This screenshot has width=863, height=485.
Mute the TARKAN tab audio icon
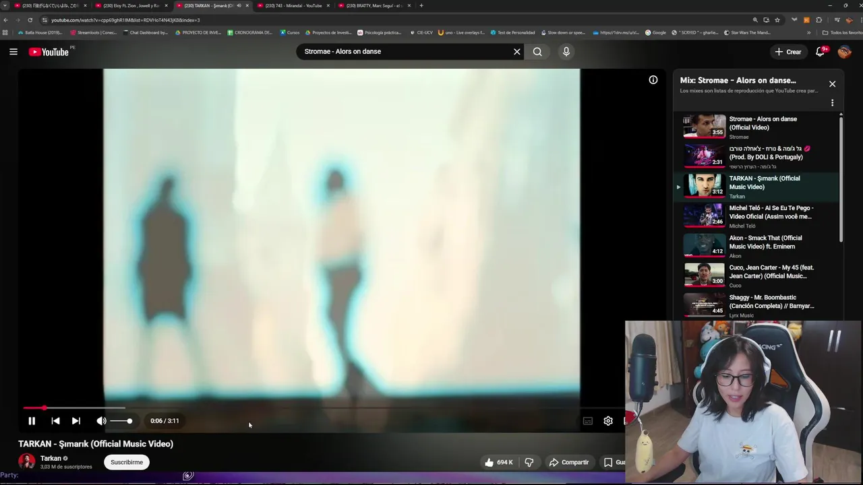pos(239,5)
